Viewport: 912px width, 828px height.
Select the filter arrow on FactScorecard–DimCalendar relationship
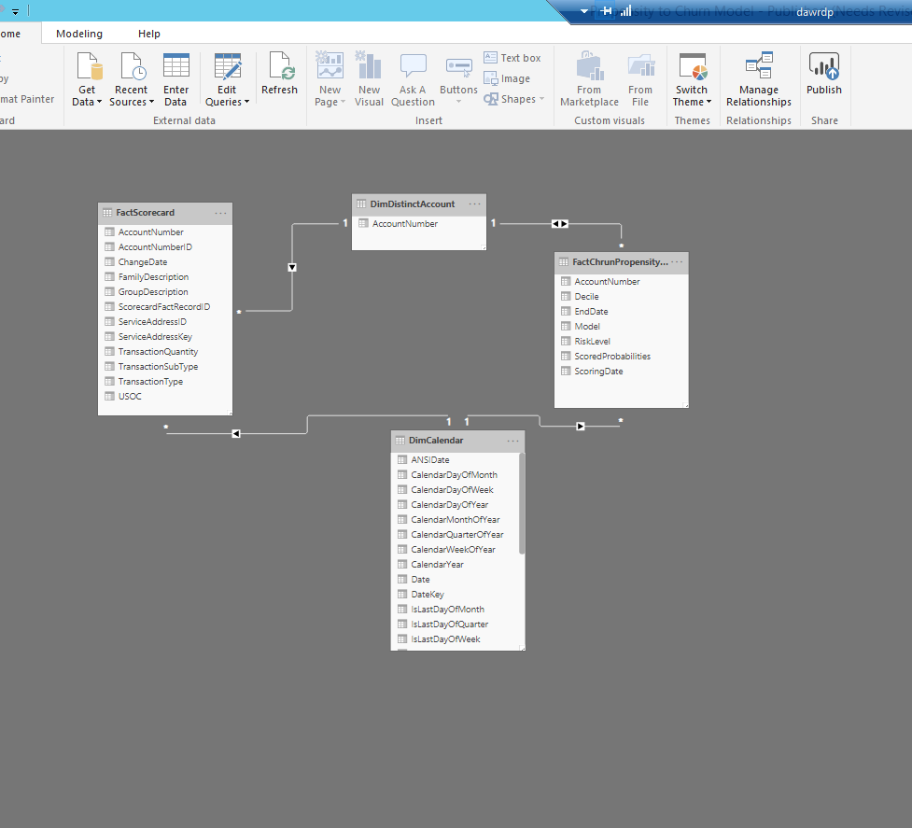[x=235, y=434]
